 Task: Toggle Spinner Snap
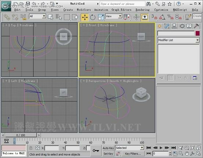pyautogui.click(x=178, y=17)
